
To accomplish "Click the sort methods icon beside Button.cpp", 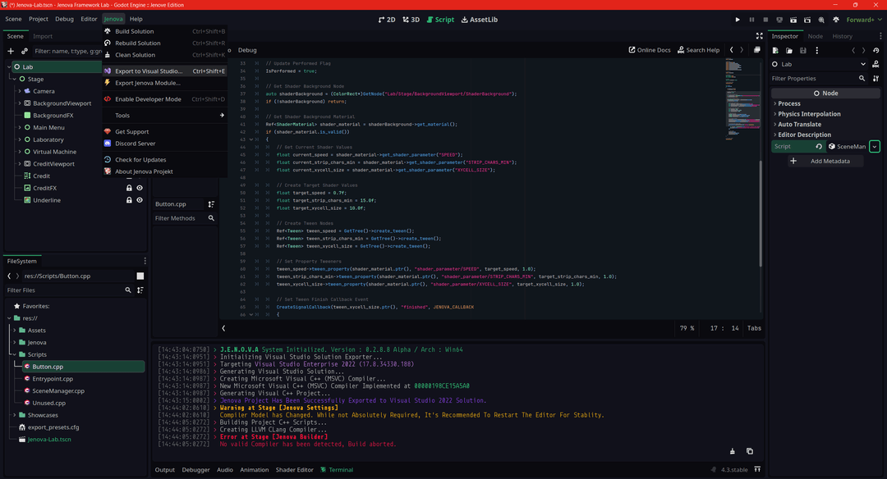I will 211,204.
